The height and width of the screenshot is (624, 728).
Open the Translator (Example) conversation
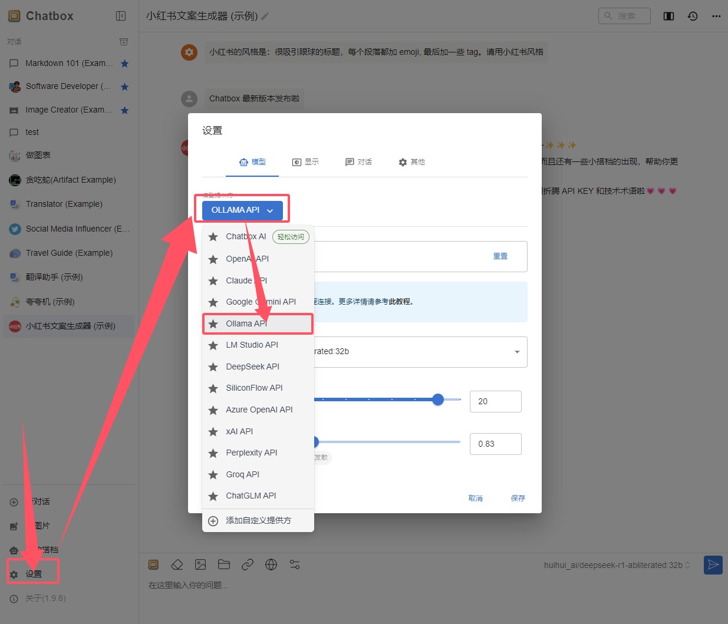tap(70, 204)
